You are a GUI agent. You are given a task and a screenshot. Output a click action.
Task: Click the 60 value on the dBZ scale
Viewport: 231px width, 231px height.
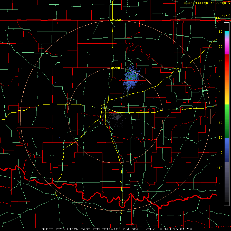(220, 62)
